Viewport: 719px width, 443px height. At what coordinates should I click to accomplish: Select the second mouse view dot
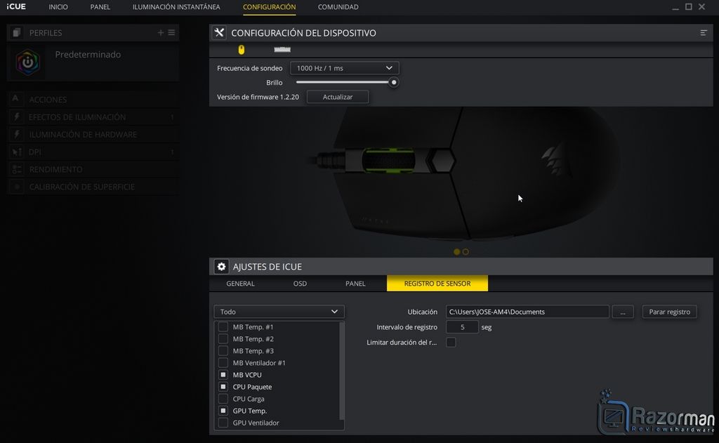click(466, 252)
